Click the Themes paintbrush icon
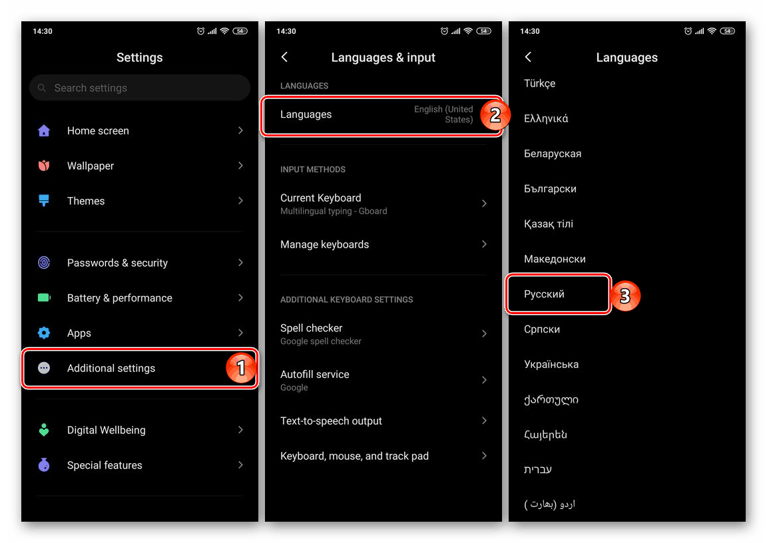 [x=44, y=200]
